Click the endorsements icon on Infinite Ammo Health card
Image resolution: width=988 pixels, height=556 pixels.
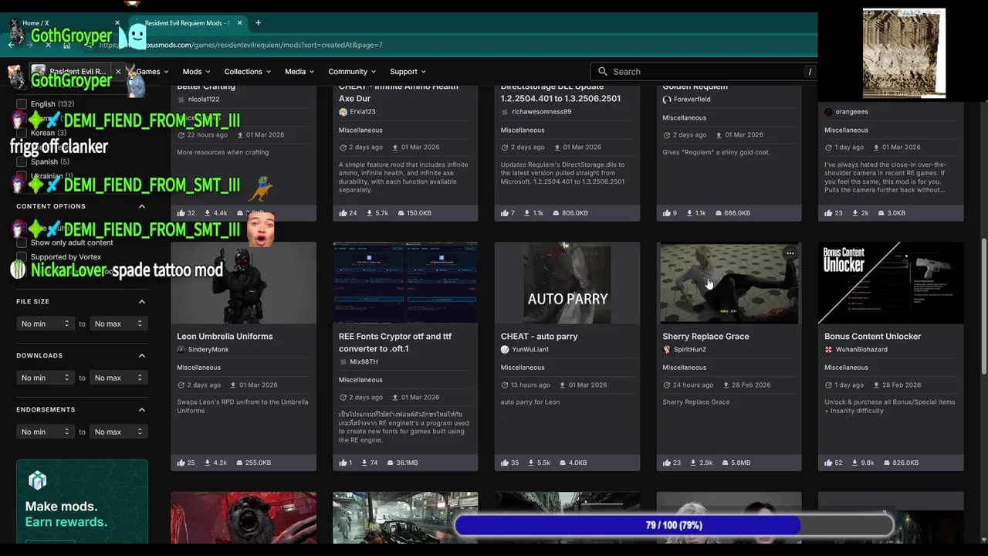[343, 213]
